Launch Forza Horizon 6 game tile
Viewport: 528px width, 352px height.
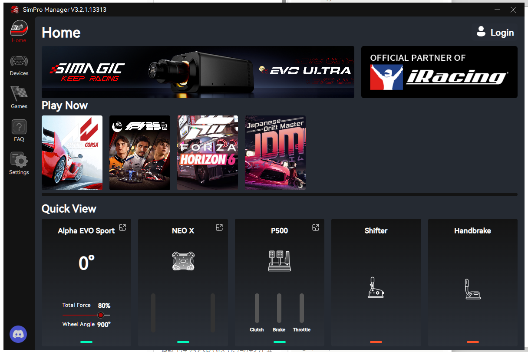coord(208,153)
